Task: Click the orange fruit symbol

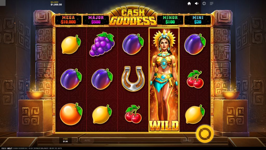Action: (71, 114)
